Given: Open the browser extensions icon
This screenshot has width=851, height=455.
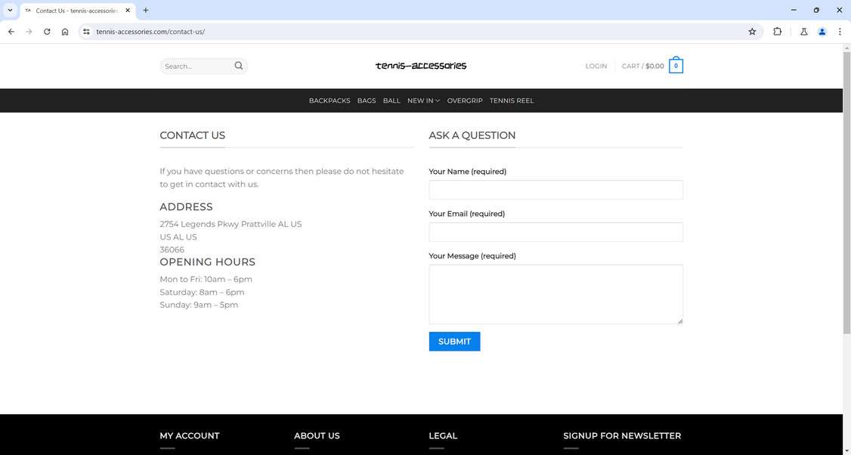Looking at the screenshot, I should (778, 32).
